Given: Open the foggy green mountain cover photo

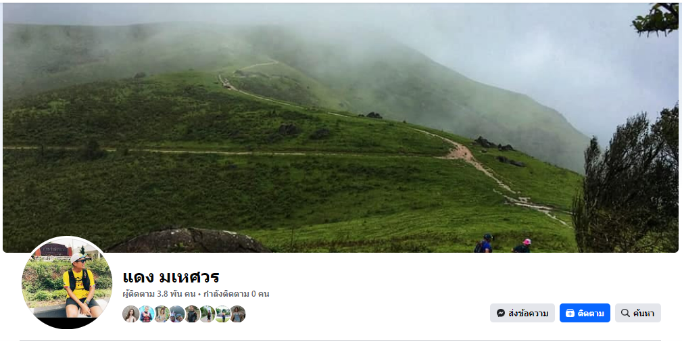Looking at the screenshot, I should (x=341, y=128).
